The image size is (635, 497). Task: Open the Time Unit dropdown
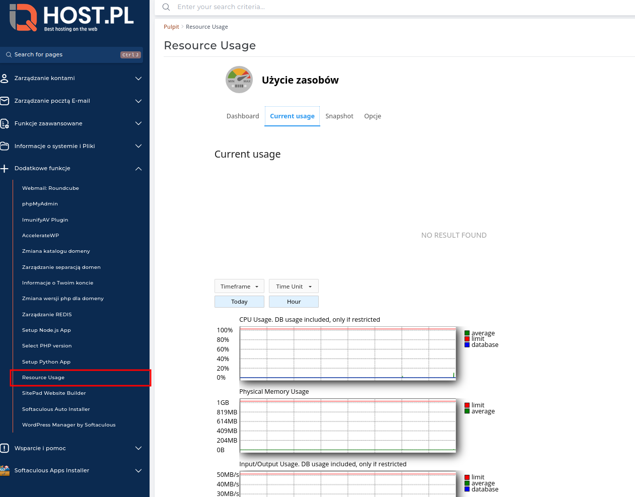(294, 286)
